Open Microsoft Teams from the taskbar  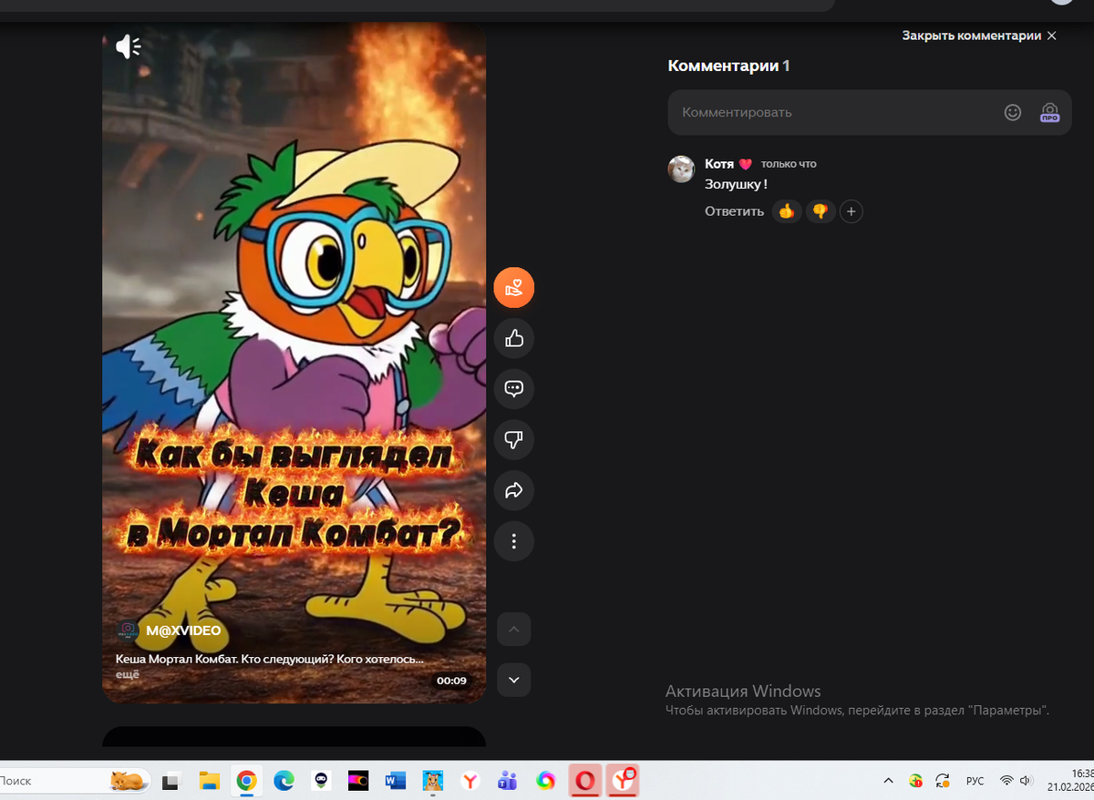(508, 781)
